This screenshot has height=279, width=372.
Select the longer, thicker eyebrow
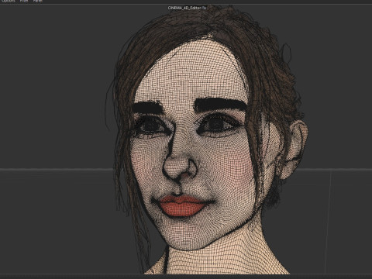220,105
